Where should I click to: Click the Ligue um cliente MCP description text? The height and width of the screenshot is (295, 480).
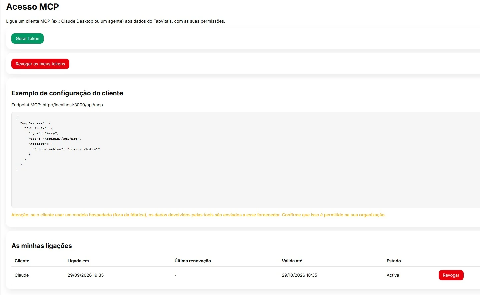(x=115, y=21)
